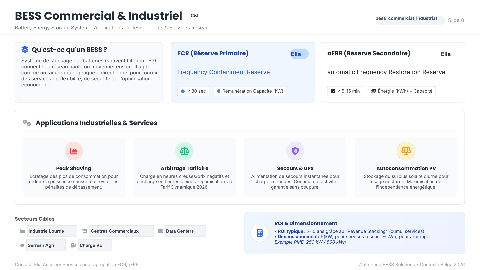Select the Data Centers sector tag
Viewport: 480px width, 270px height.
tap(185, 231)
